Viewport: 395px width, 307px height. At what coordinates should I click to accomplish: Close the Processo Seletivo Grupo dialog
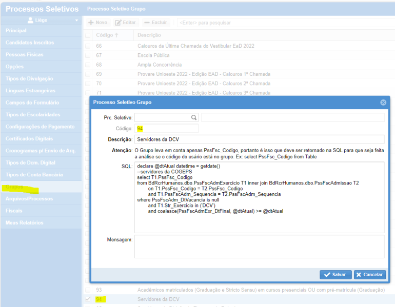pyautogui.click(x=383, y=103)
